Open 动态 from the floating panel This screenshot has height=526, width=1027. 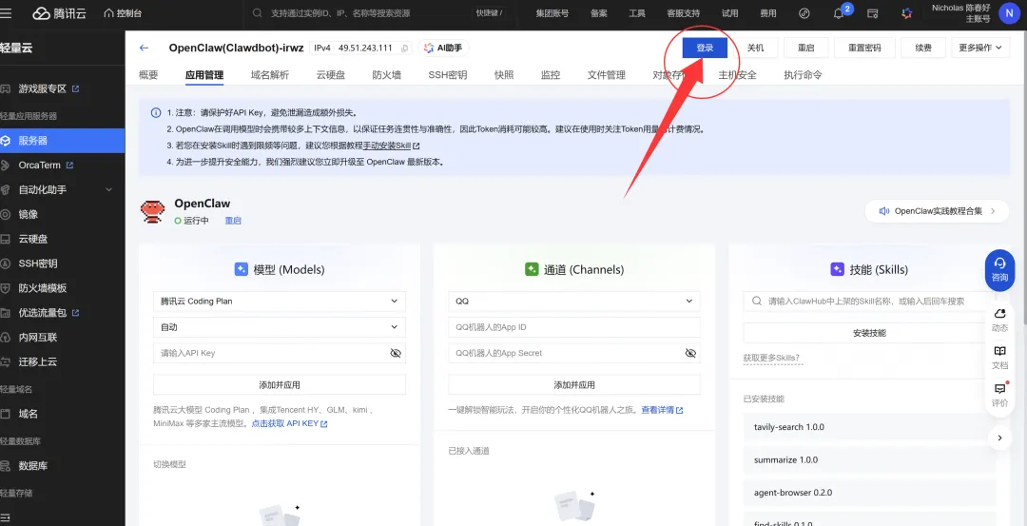pos(999,321)
